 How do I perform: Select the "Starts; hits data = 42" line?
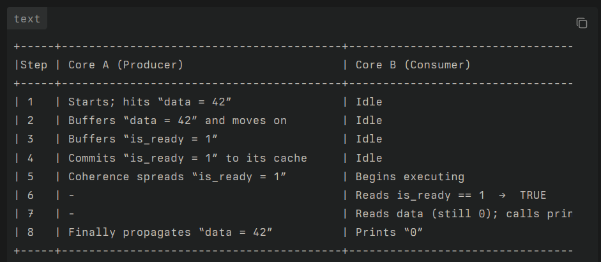pyautogui.click(x=150, y=102)
